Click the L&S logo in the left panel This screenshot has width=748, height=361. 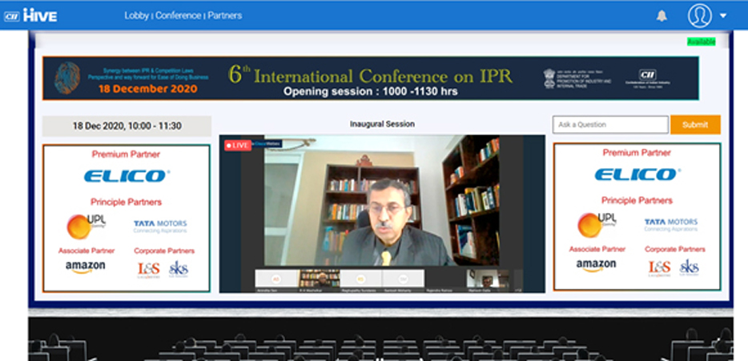coord(149,270)
